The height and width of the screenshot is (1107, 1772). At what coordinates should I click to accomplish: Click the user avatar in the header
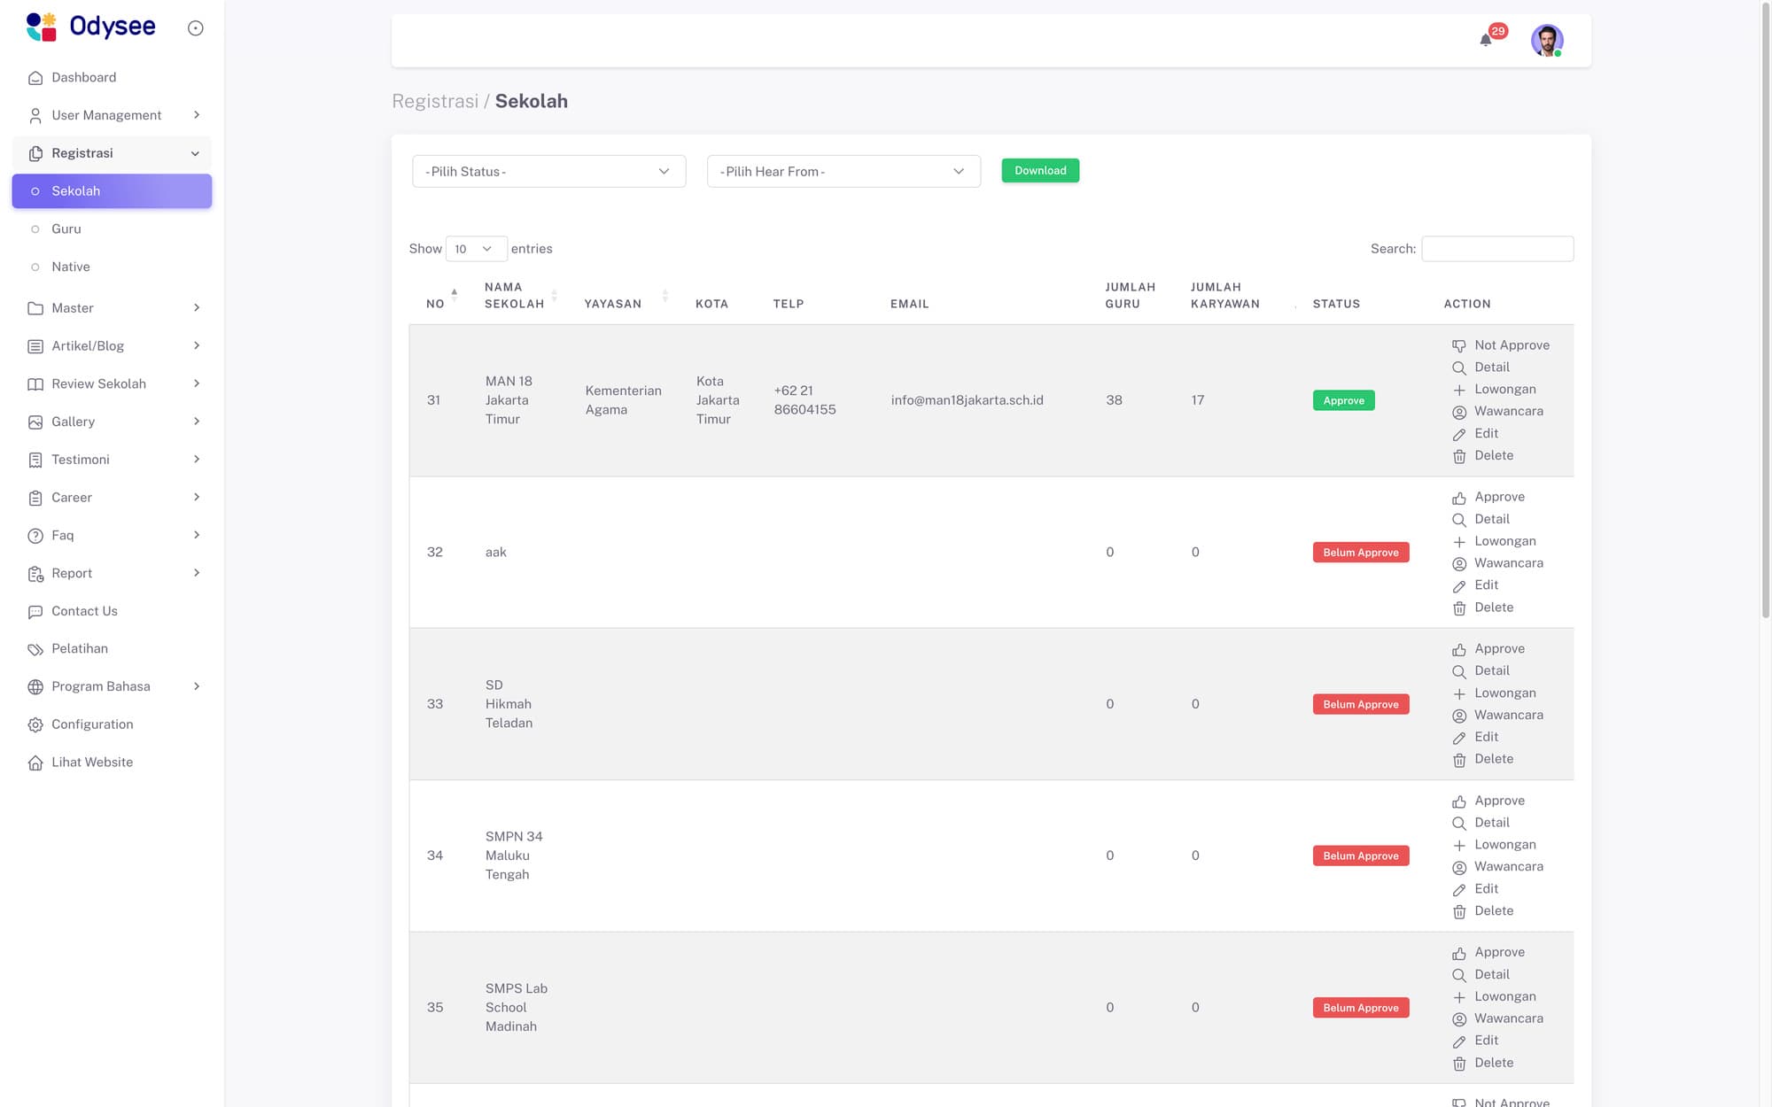click(x=1547, y=40)
